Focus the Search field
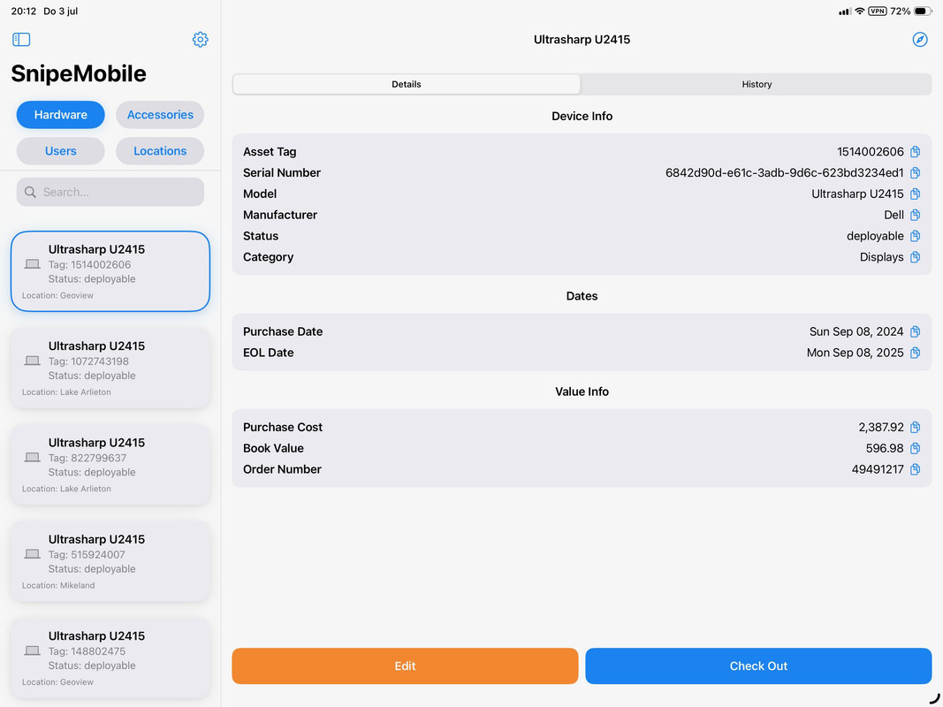 tap(110, 192)
